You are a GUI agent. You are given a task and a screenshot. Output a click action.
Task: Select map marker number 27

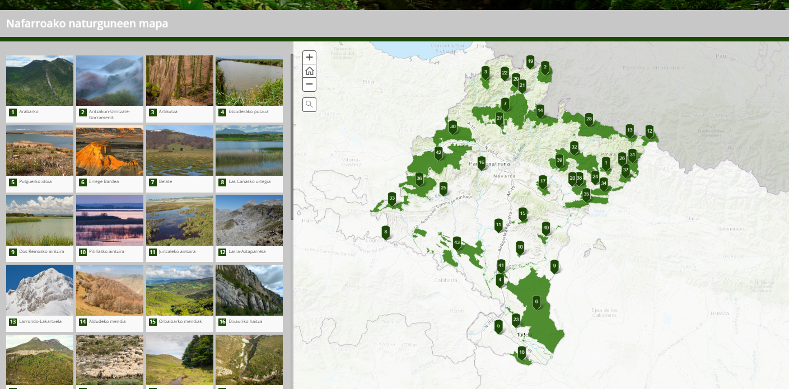click(x=499, y=118)
